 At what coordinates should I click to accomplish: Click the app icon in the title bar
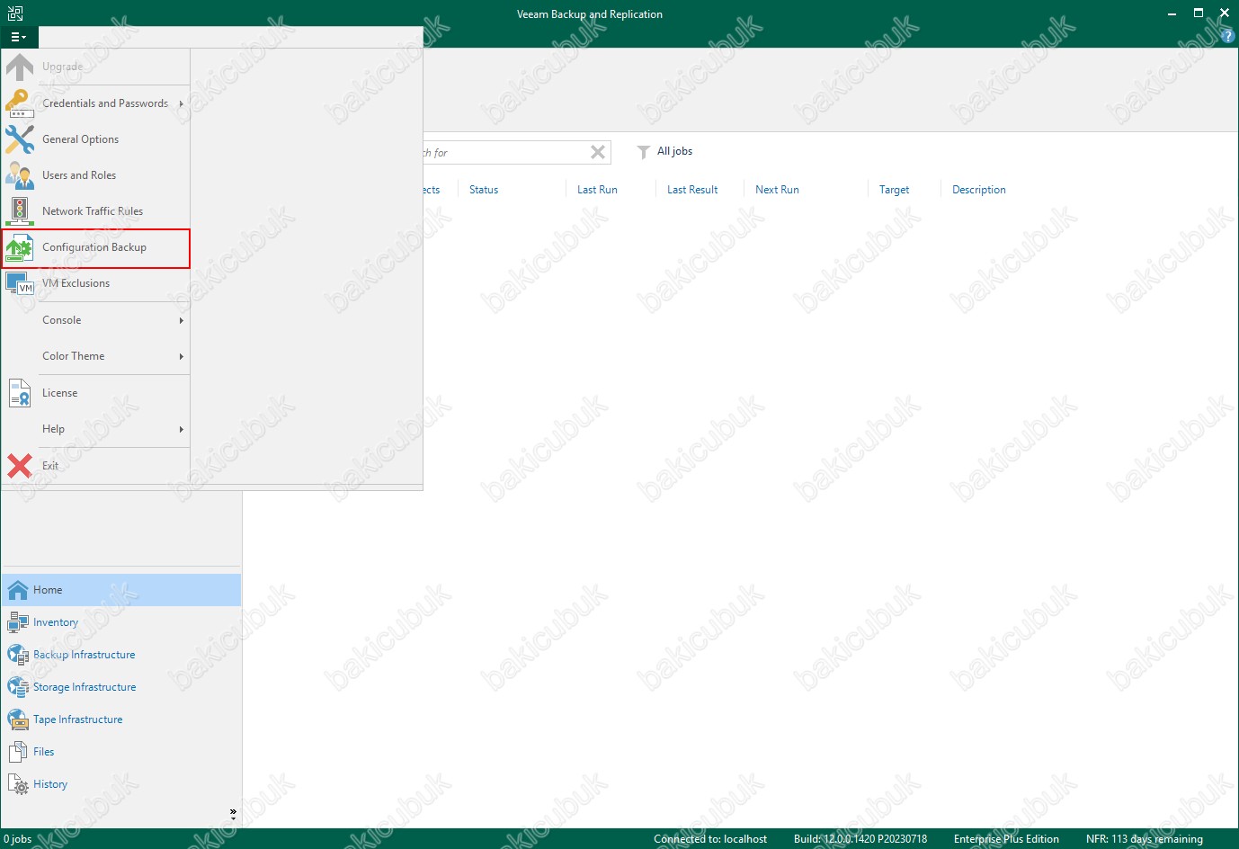[15, 13]
